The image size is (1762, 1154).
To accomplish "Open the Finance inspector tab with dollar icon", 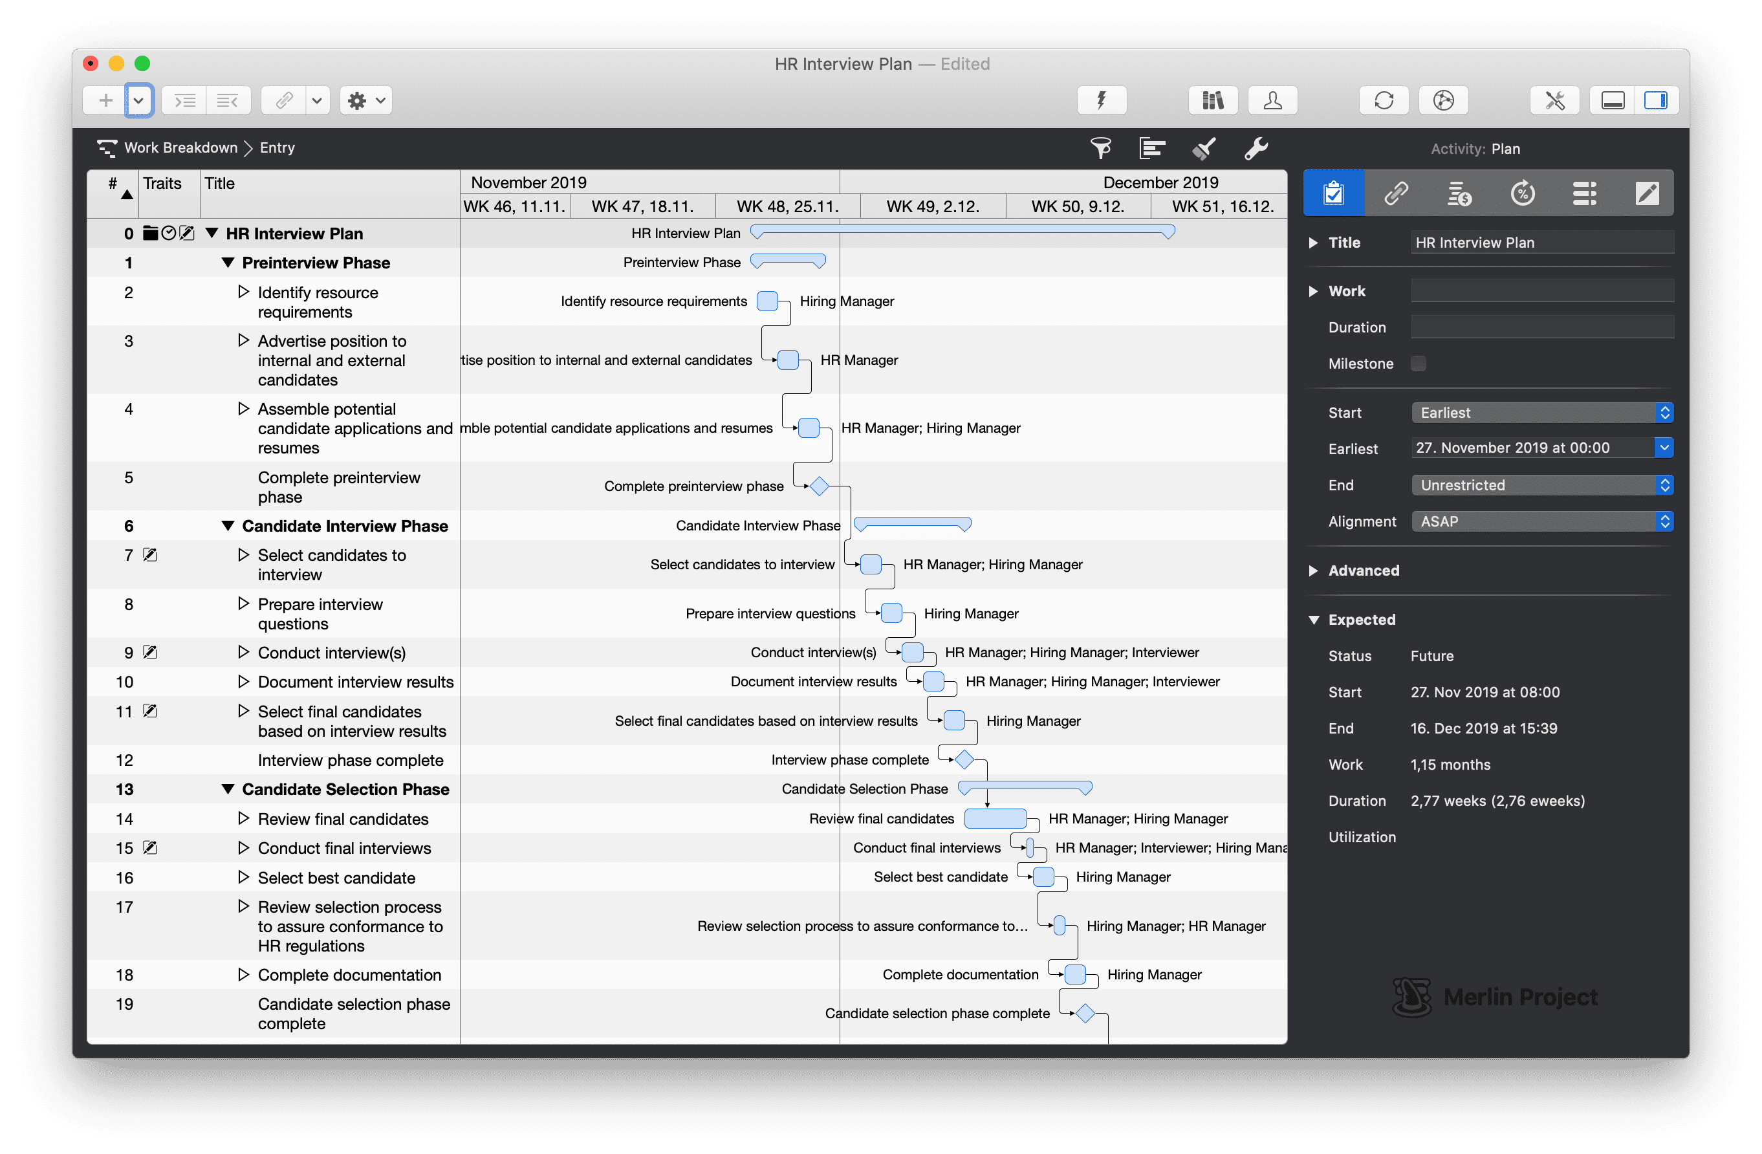I will click(x=1458, y=193).
